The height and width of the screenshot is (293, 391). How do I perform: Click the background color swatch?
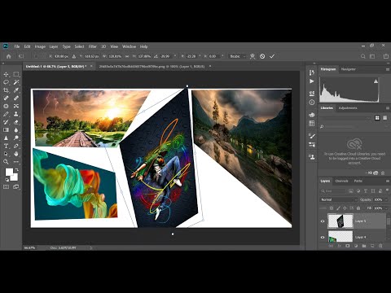coord(15,177)
